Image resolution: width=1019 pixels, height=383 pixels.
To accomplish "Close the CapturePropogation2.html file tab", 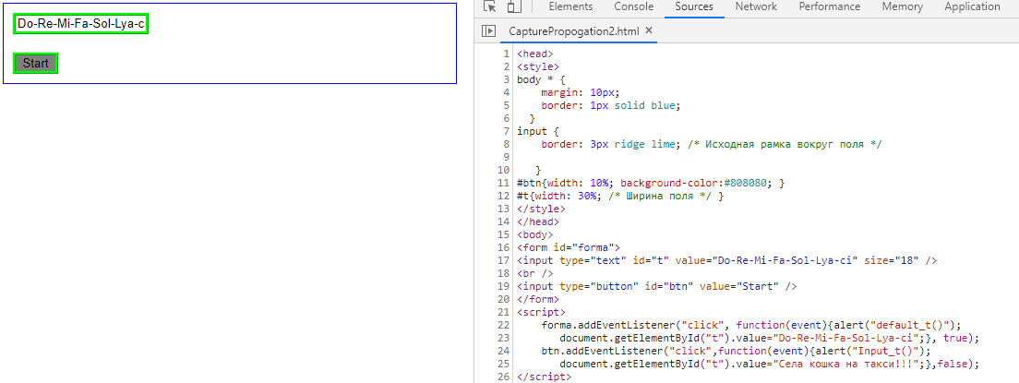I will (x=649, y=30).
